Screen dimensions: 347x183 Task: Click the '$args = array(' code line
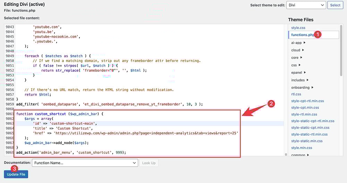coord(39,119)
